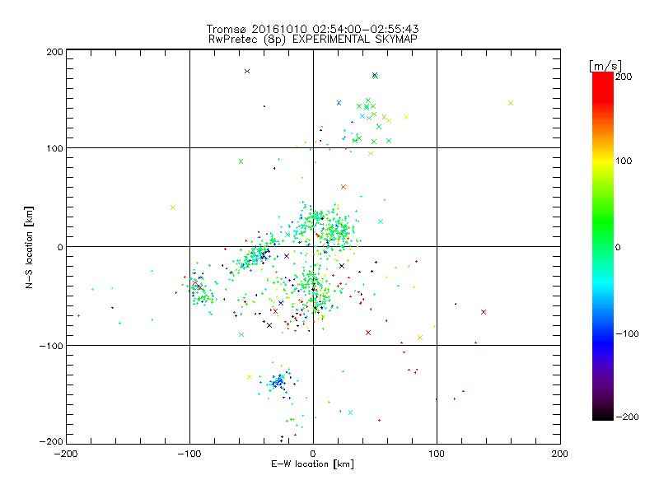Click the colorbar label '100'

click(624, 161)
